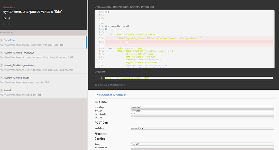Screen dimensions: 279x150
Task: Click the frame number 4 badge
Action: click(2, 40)
